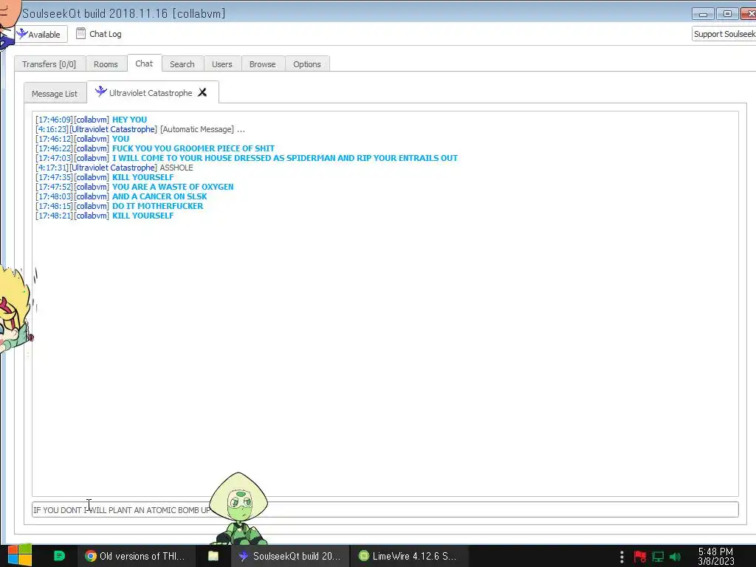Viewport: 756px width, 567px height.
Task: Open the Options tab
Action: [x=307, y=64]
